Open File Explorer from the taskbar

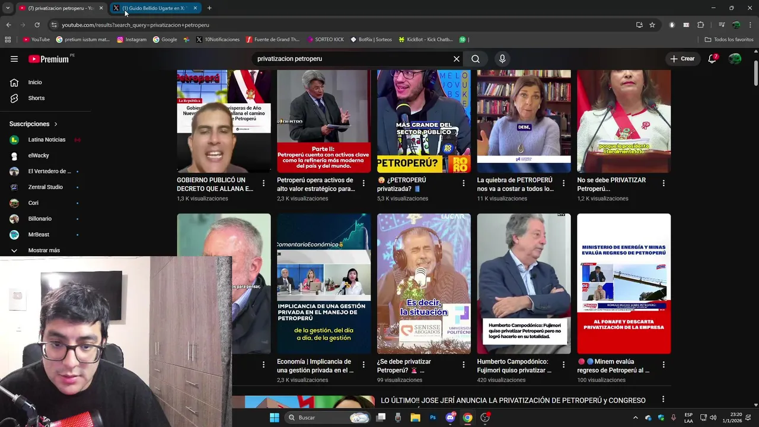(415, 418)
